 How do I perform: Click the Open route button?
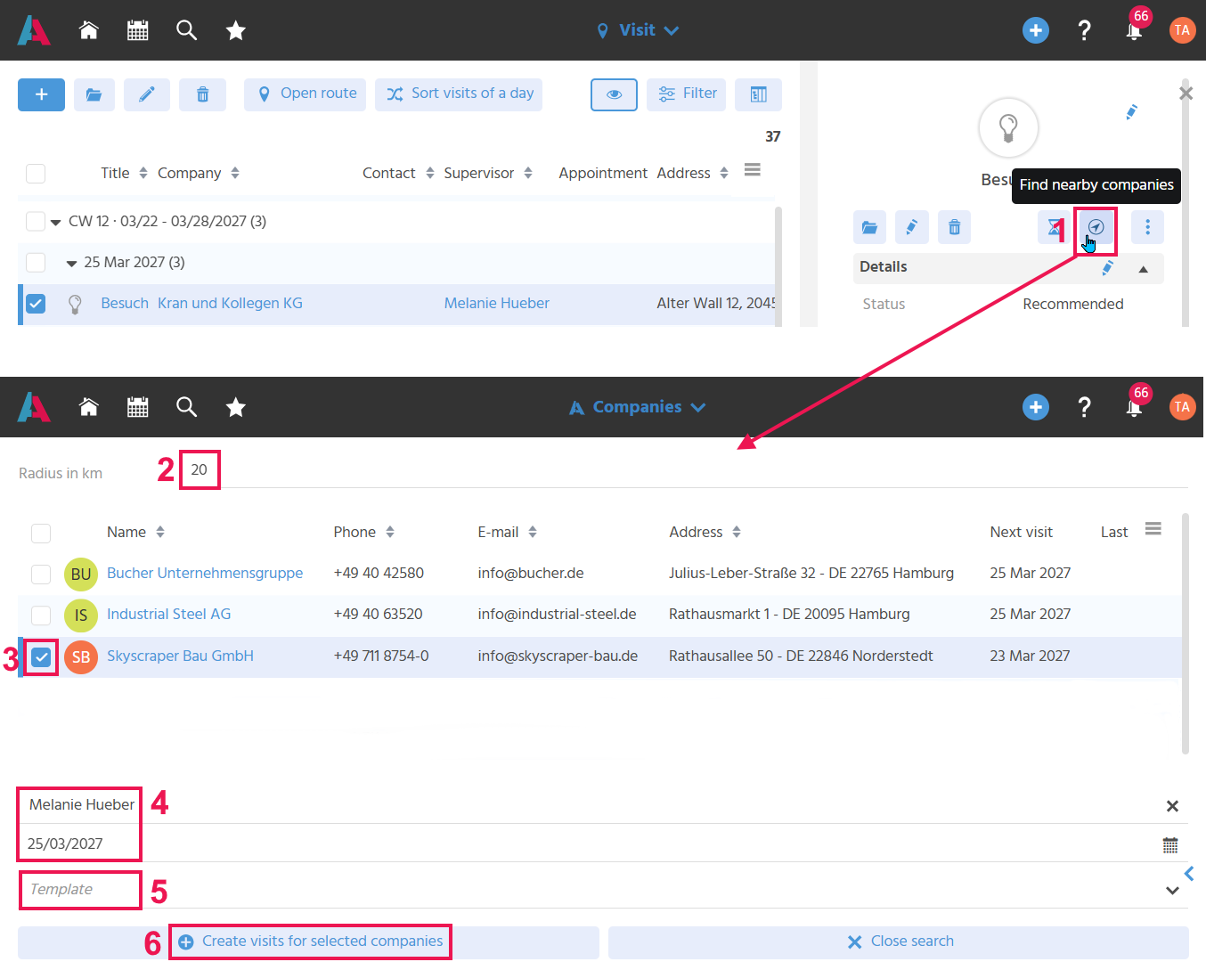tap(305, 94)
